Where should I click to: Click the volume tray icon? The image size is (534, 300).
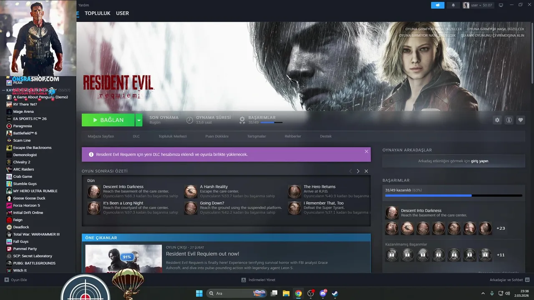(509, 293)
